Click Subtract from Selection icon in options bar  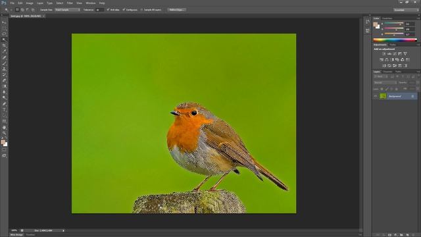pos(28,10)
